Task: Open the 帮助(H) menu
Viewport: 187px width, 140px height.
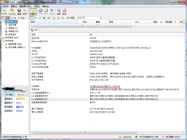Action: [46, 6]
